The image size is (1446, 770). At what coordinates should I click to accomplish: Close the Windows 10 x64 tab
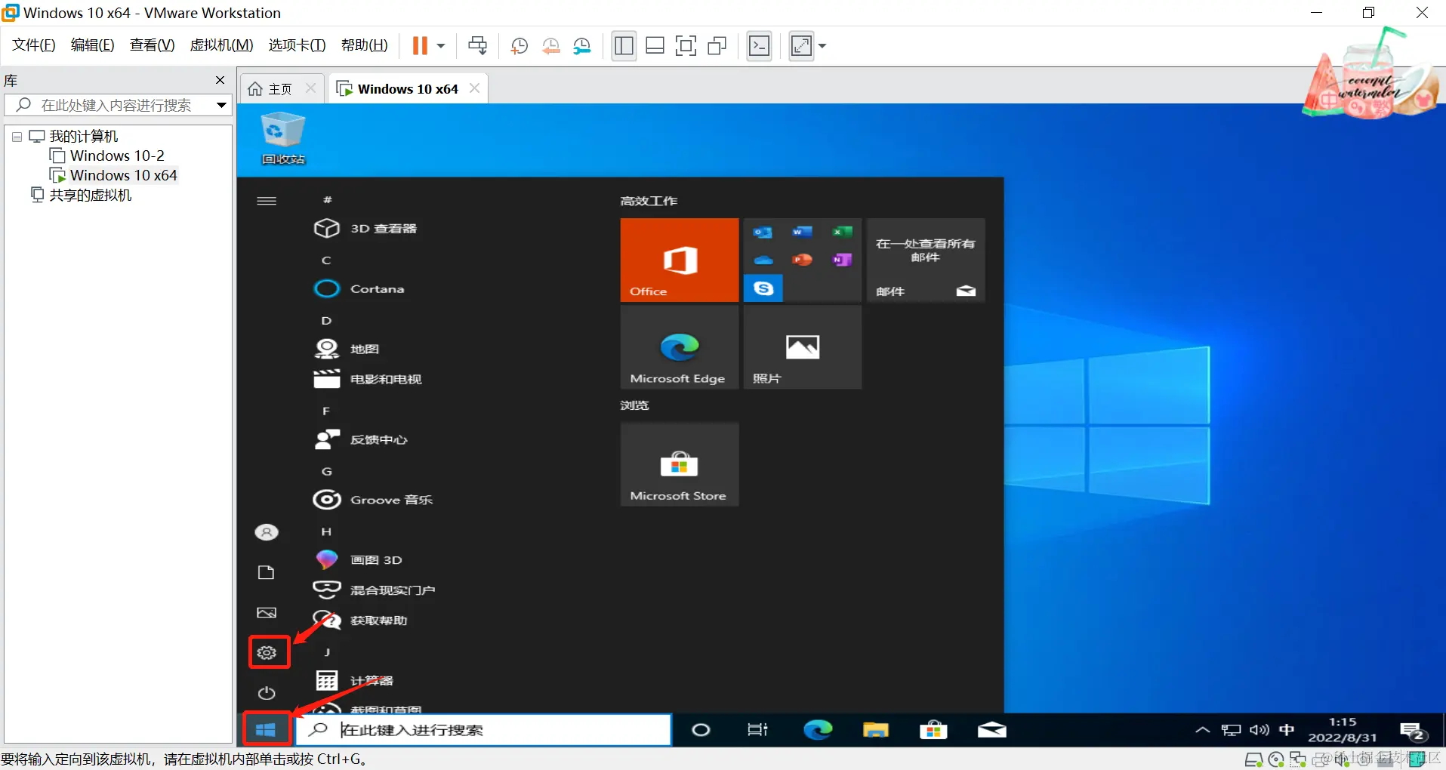474,88
